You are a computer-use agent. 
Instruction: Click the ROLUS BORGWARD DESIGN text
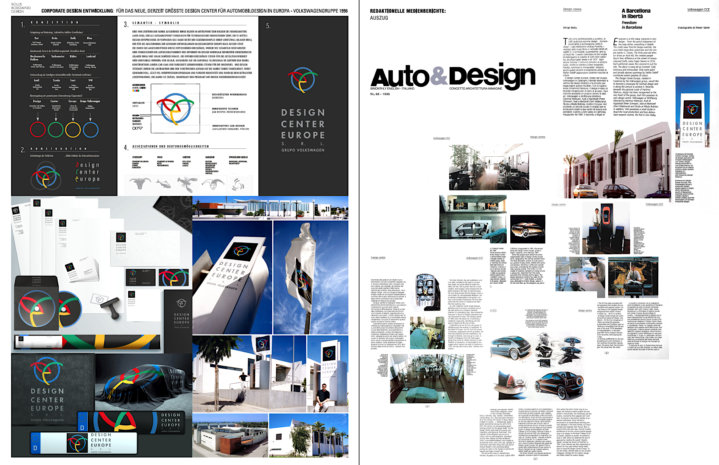21,8
